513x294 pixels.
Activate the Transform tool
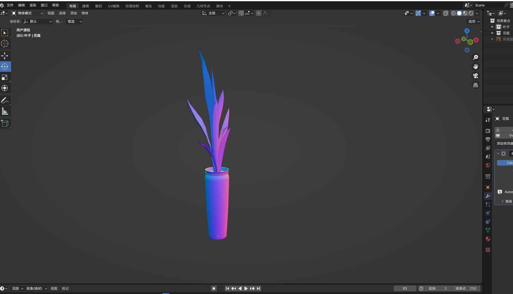pyautogui.click(x=5, y=88)
